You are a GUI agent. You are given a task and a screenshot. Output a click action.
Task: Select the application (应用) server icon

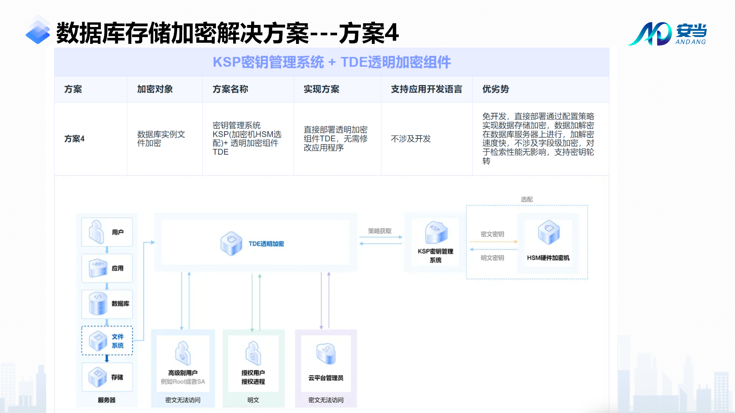point(98,268)
